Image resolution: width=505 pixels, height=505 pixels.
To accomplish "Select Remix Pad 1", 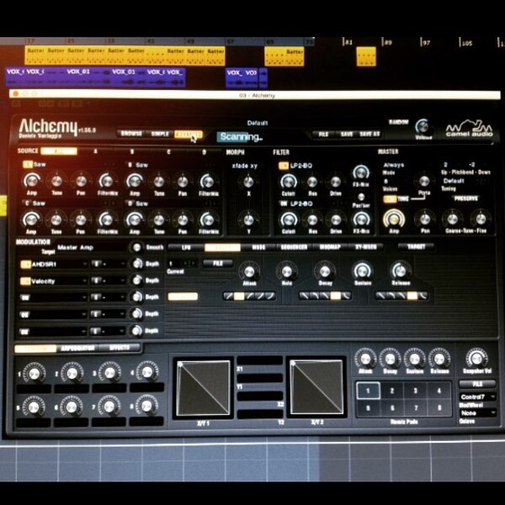I will pos(368,391).
